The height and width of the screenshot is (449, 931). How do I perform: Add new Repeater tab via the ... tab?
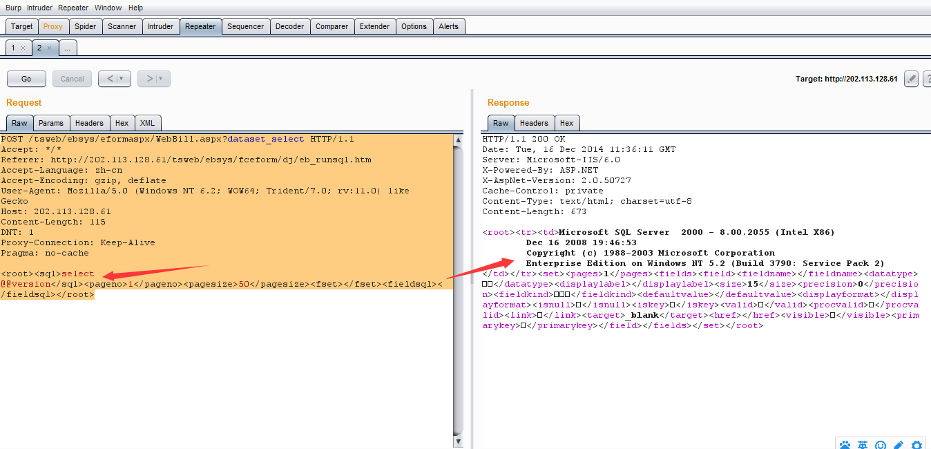click(x=68, y=48)
